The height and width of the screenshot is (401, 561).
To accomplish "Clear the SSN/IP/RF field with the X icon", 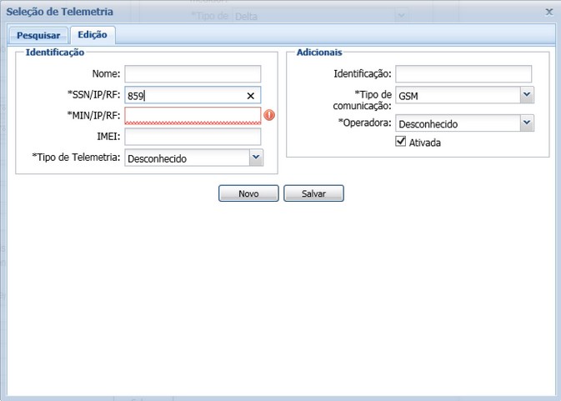I will pyautogui.click(x=250, y=96).
